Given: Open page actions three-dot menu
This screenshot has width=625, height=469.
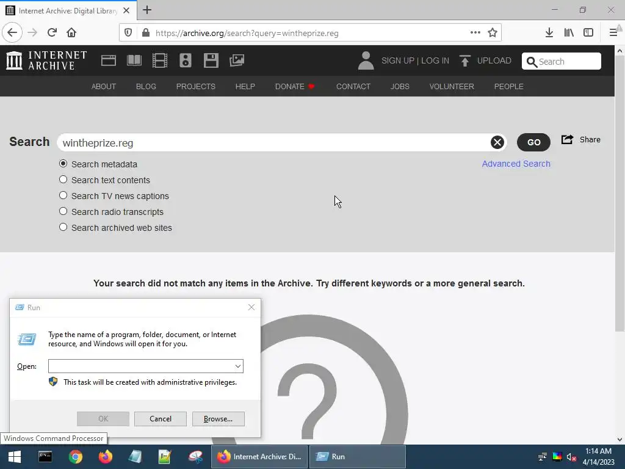Looking at the screenshot, I should pos(475,33).
